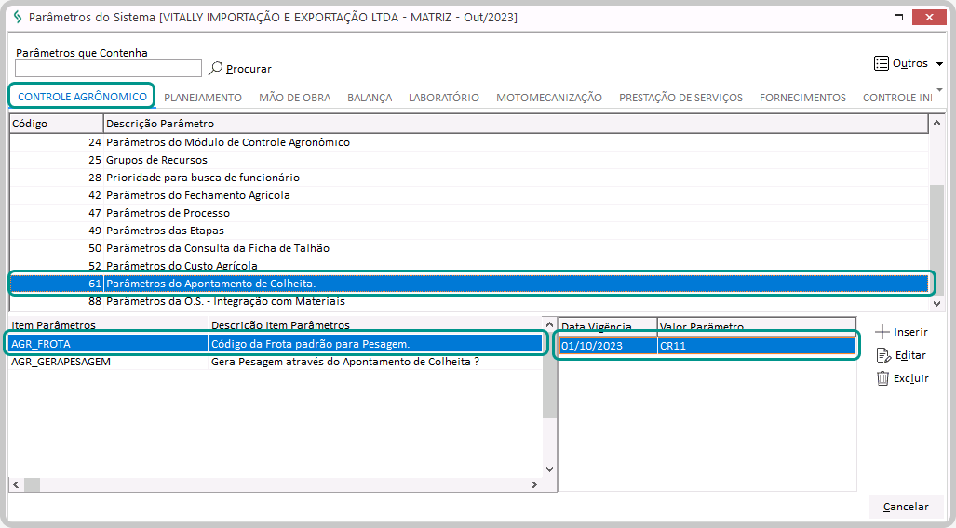Switch to the MOTOMECANIZAÇÃO tab

click(549, 98)
